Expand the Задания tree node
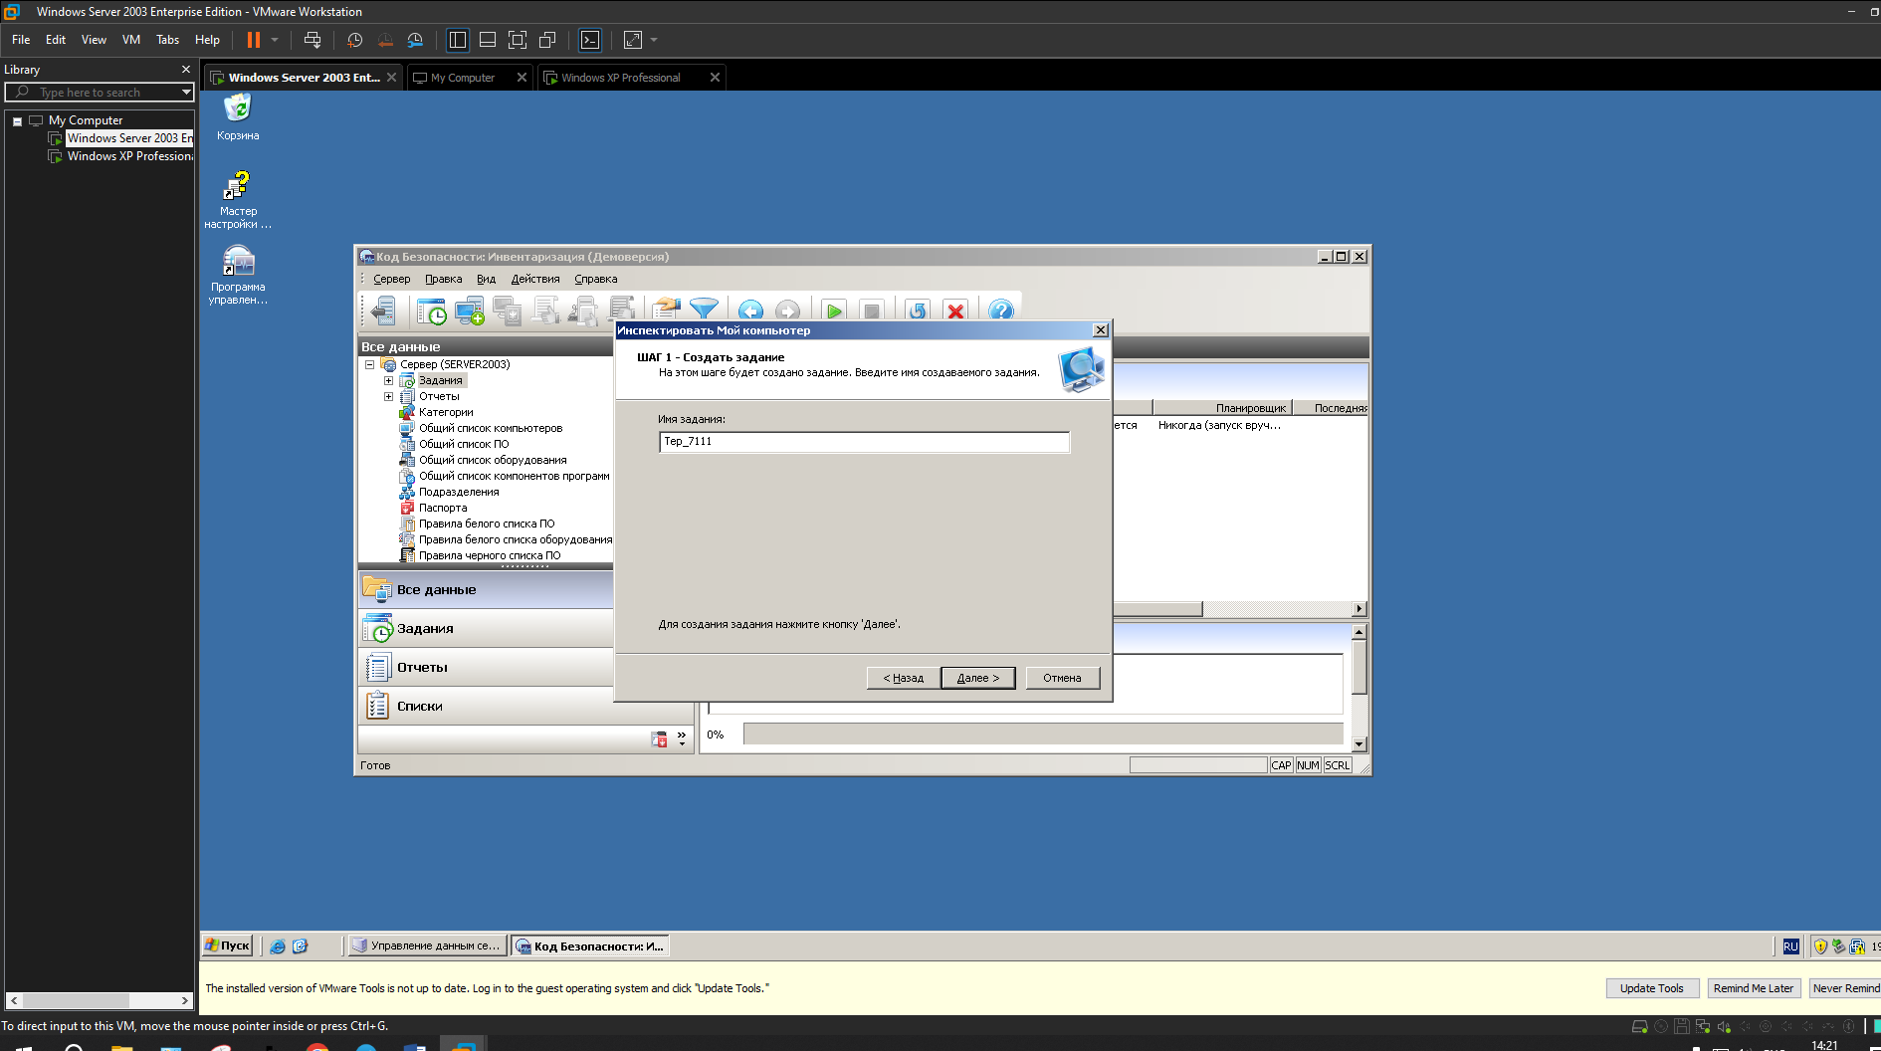The height and width of the screenshot is (1051, 1881). [388, 380]
